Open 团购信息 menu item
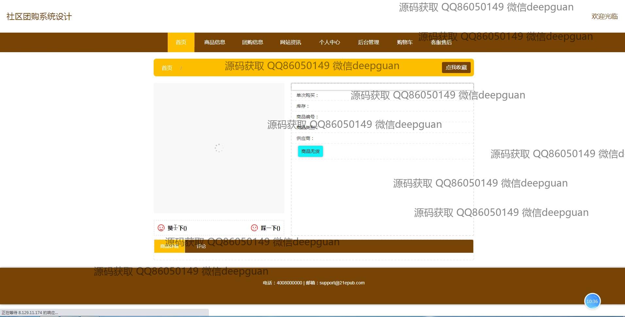Viewport: 625px width, 317px height. click(253, 42)
